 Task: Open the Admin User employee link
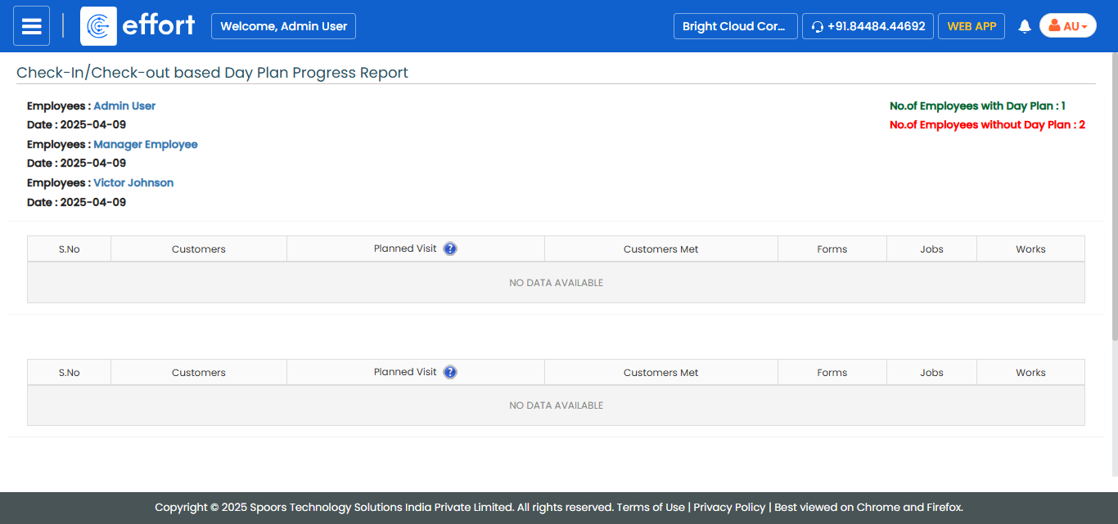pos(124,106)
